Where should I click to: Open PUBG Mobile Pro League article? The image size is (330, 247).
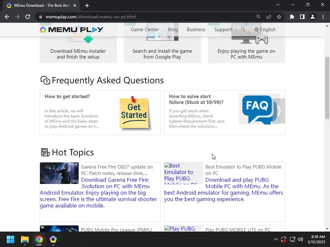point(116,229)
